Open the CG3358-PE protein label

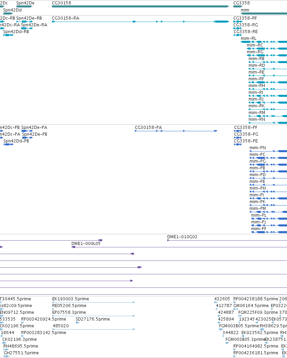pyautogui.click(x=246, y=141)
